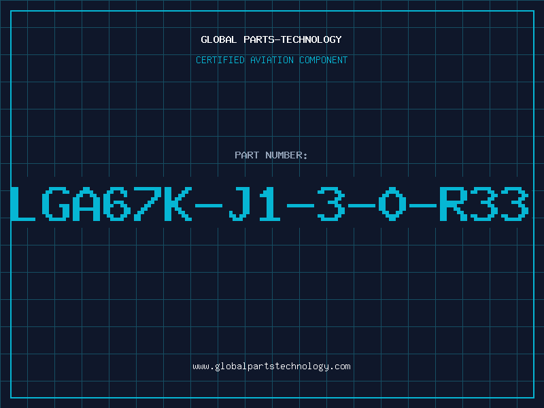Click the PART NUMBER: label
Image resolution: width=544 pixels, height=408 pixels.
271,155
